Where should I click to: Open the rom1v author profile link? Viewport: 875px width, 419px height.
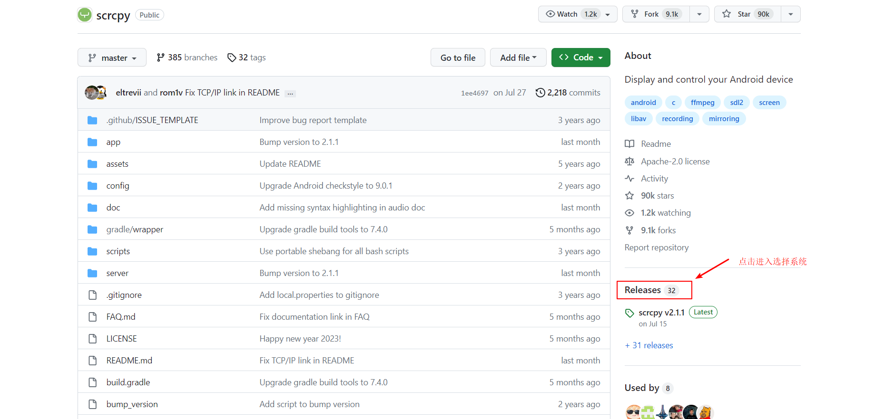tap(171, 93)
